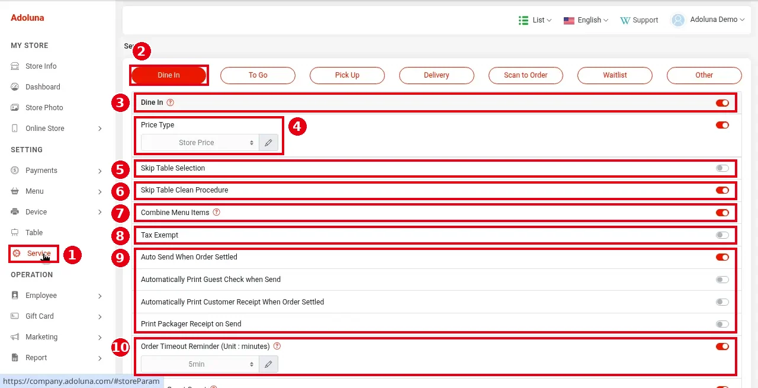Switch to the Other tab
The image size is (758, 388).
pyautogui.click(x=704, y=75)
